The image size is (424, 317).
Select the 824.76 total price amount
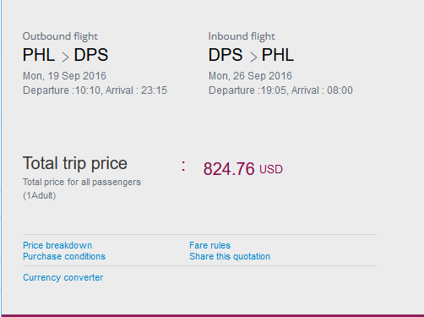click(x=229, y=169)
